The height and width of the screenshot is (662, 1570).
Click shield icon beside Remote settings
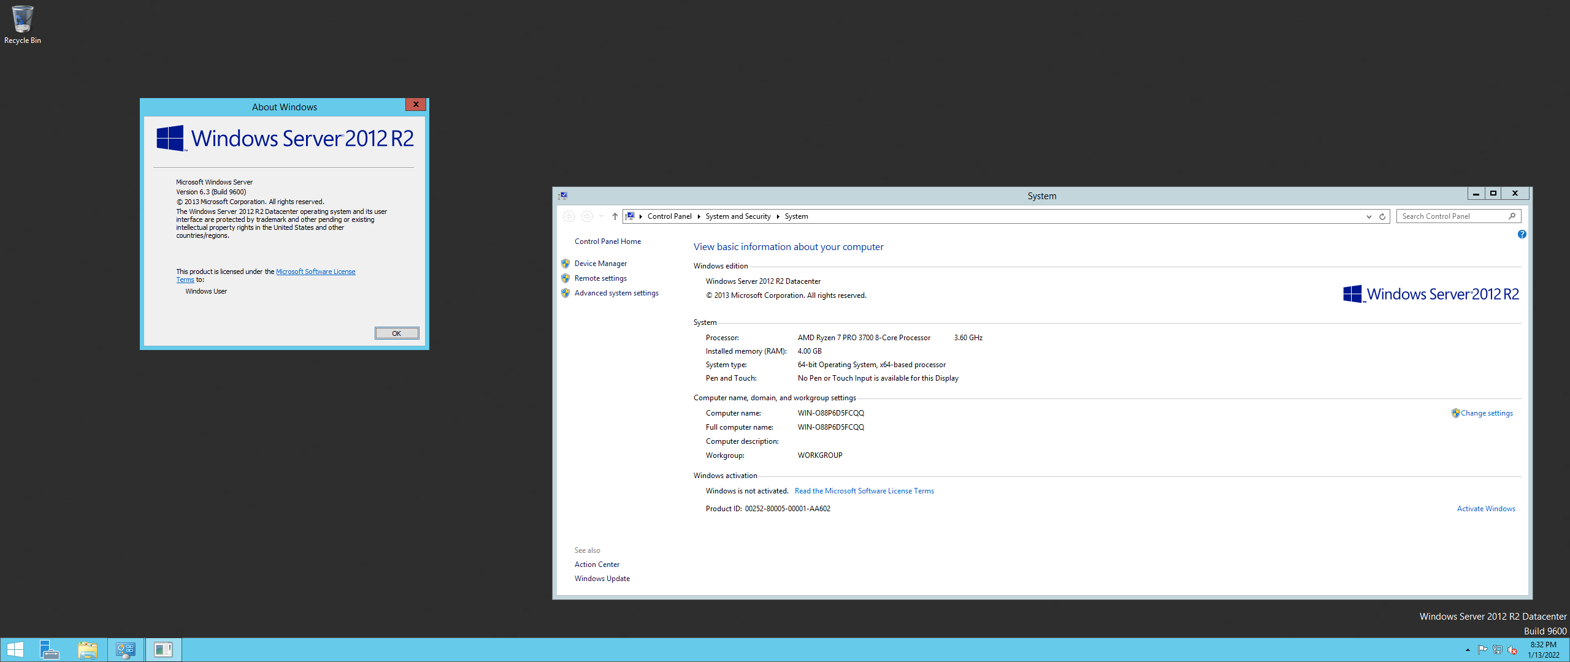pos(565,278)
